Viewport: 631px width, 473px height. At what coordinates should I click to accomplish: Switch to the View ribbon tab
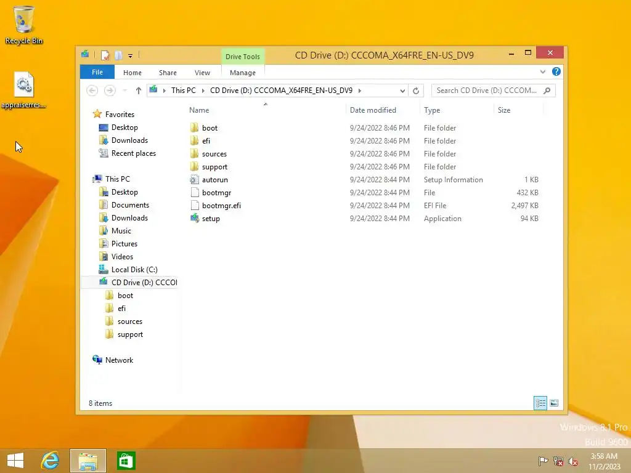click(202, 73)
